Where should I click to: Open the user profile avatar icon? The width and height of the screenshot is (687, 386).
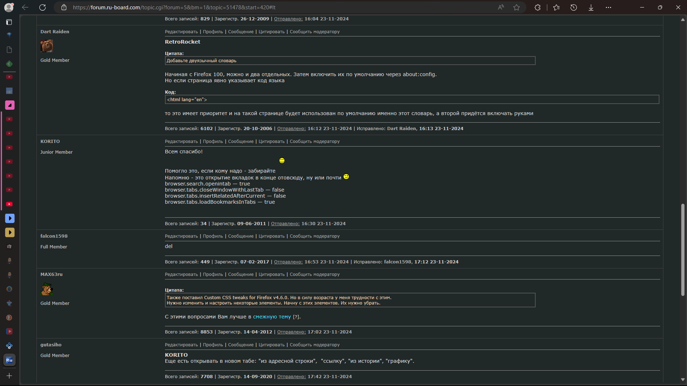[x=9, y=7]
